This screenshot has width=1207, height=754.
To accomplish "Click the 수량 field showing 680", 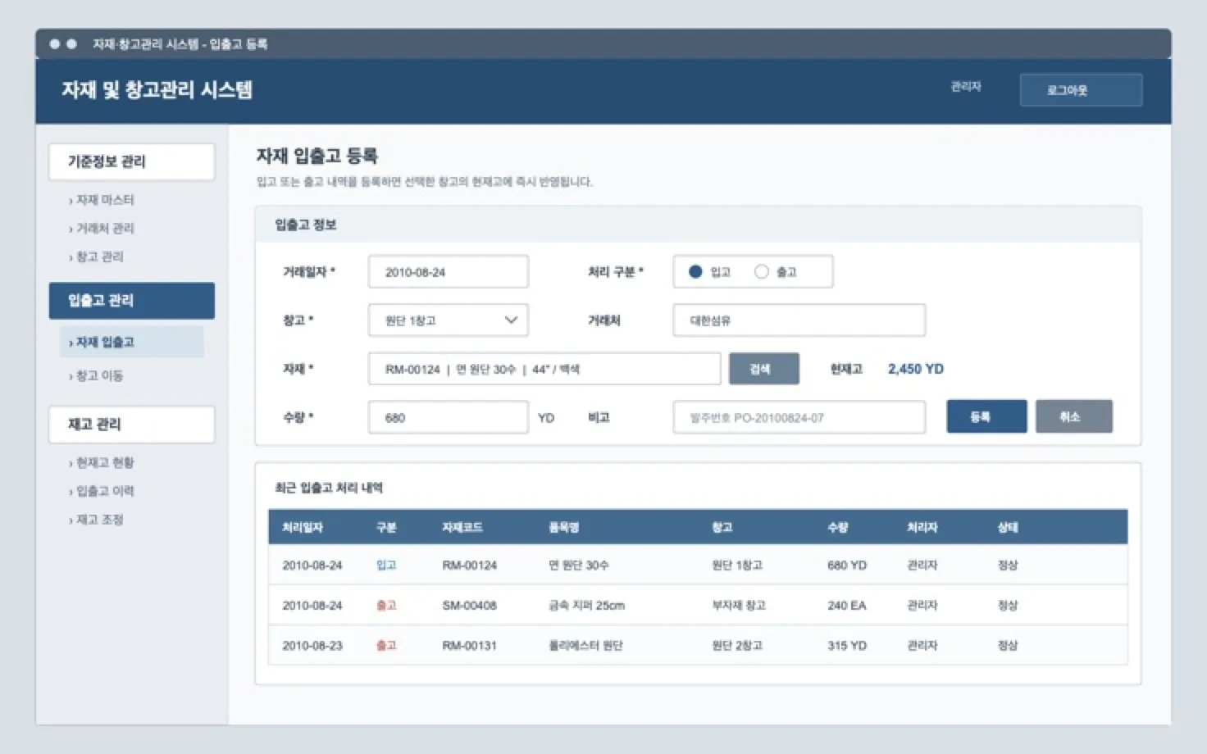I will point(449,417).
